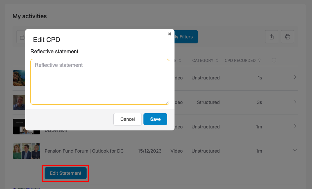Click the Apply Filters button
The width and height of the screenshot is (312, 189).
[186, 37]
